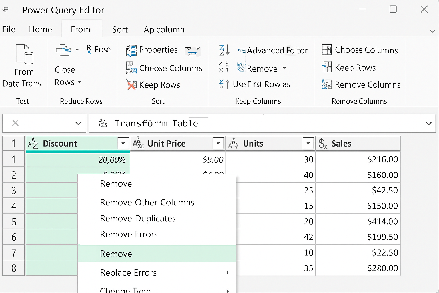Switch to the Home tab
This screenshot has width=439, height=293.
(x=41, y=29)
